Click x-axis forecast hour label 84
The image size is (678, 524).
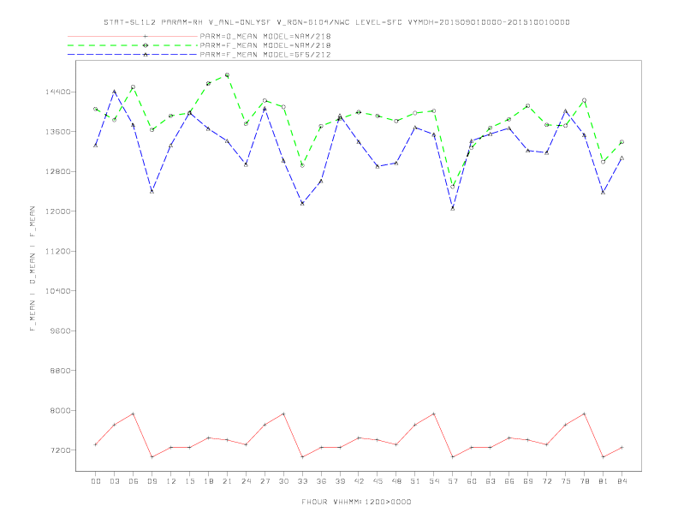pyautogui.click(x=621, y=481)
